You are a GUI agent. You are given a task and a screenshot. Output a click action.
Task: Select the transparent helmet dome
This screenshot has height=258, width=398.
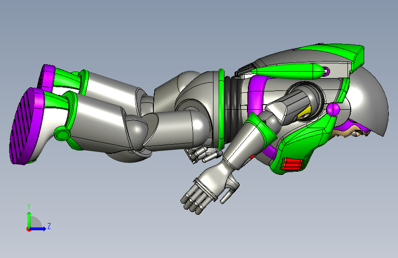coord(370,101)
